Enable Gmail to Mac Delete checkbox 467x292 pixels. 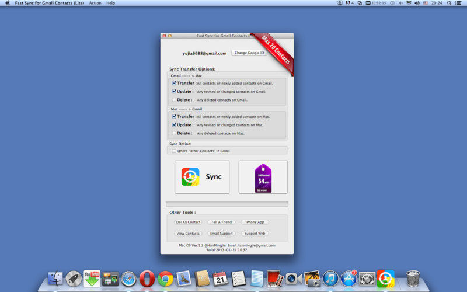(x=174, y=100)
